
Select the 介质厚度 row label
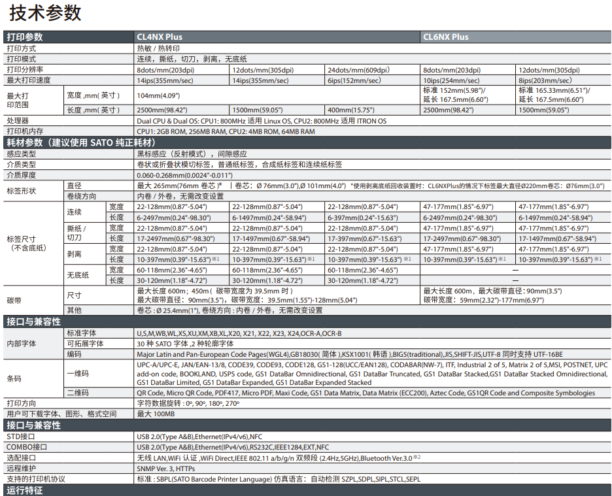[x=21, y=174]
